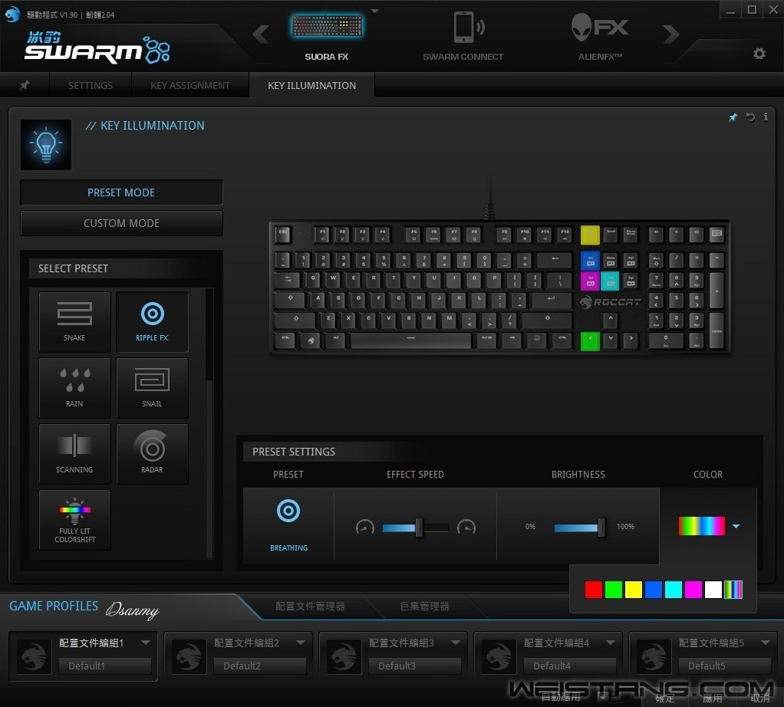Click the slow effect speed gauge icon
Image resolution: width=784 pixels, height=707 pixels.
[364, 527]
